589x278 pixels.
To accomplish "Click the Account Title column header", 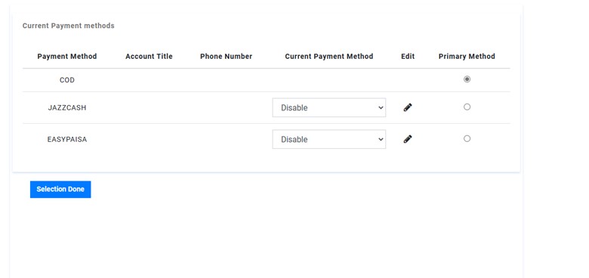I will coord(149,57).
